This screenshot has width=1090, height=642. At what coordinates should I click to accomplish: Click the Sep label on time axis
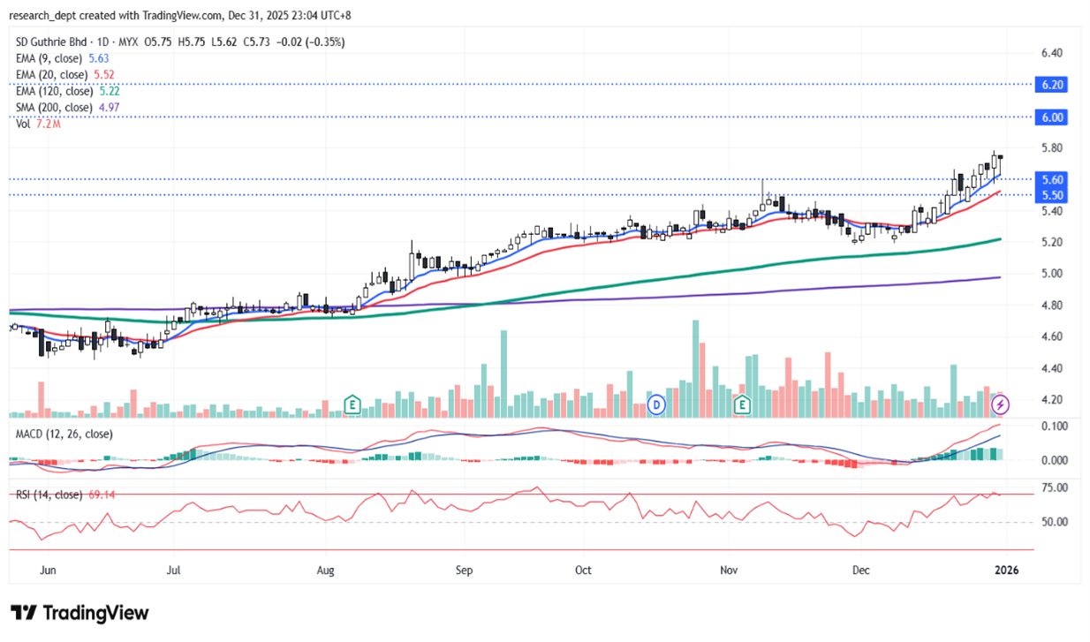pyautogui.click(x=465, y=570)
